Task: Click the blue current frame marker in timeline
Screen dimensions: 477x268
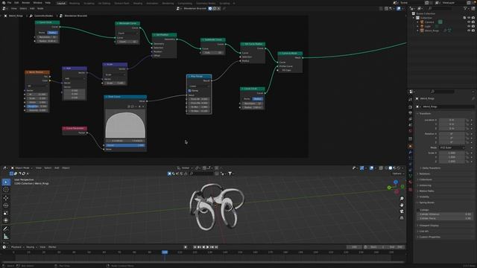Action: tap(165, 252)
